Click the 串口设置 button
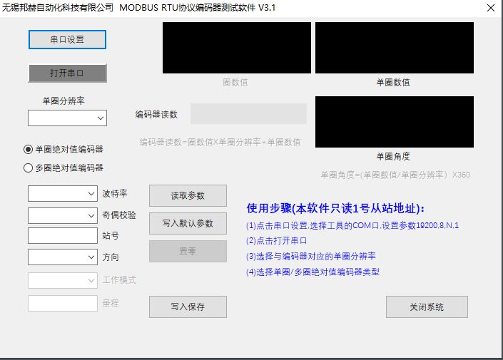503x360 pixels. (x=67, y=39)
